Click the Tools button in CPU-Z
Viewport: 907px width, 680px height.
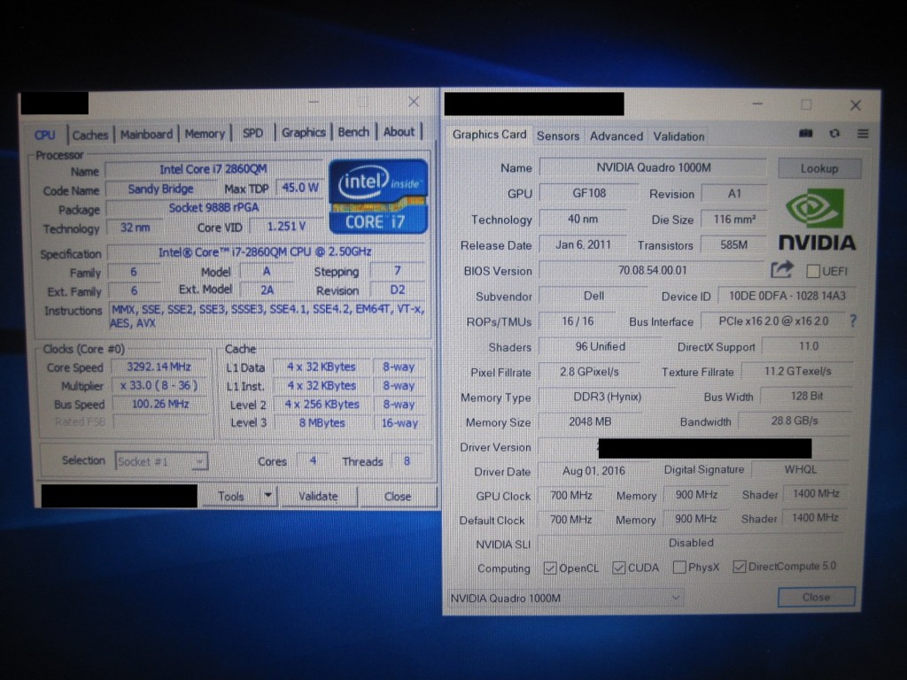pyautogui.click(x=231, y=496)
